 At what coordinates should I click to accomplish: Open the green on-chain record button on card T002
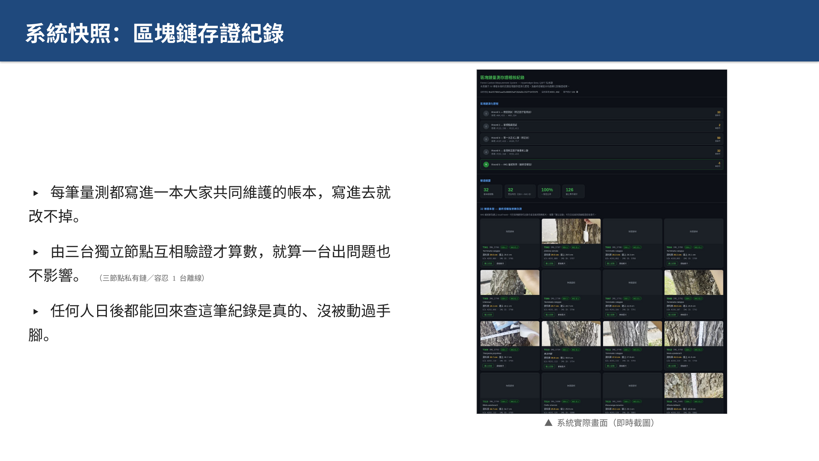tap(549, 263)
